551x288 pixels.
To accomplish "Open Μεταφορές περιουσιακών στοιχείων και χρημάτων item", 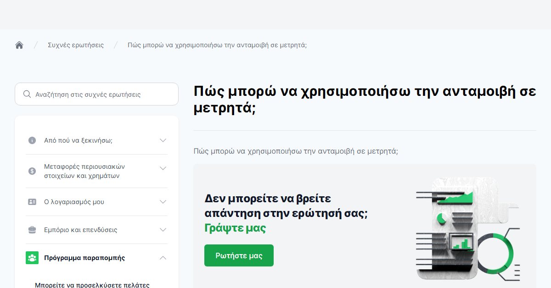I will coord(84,171).
